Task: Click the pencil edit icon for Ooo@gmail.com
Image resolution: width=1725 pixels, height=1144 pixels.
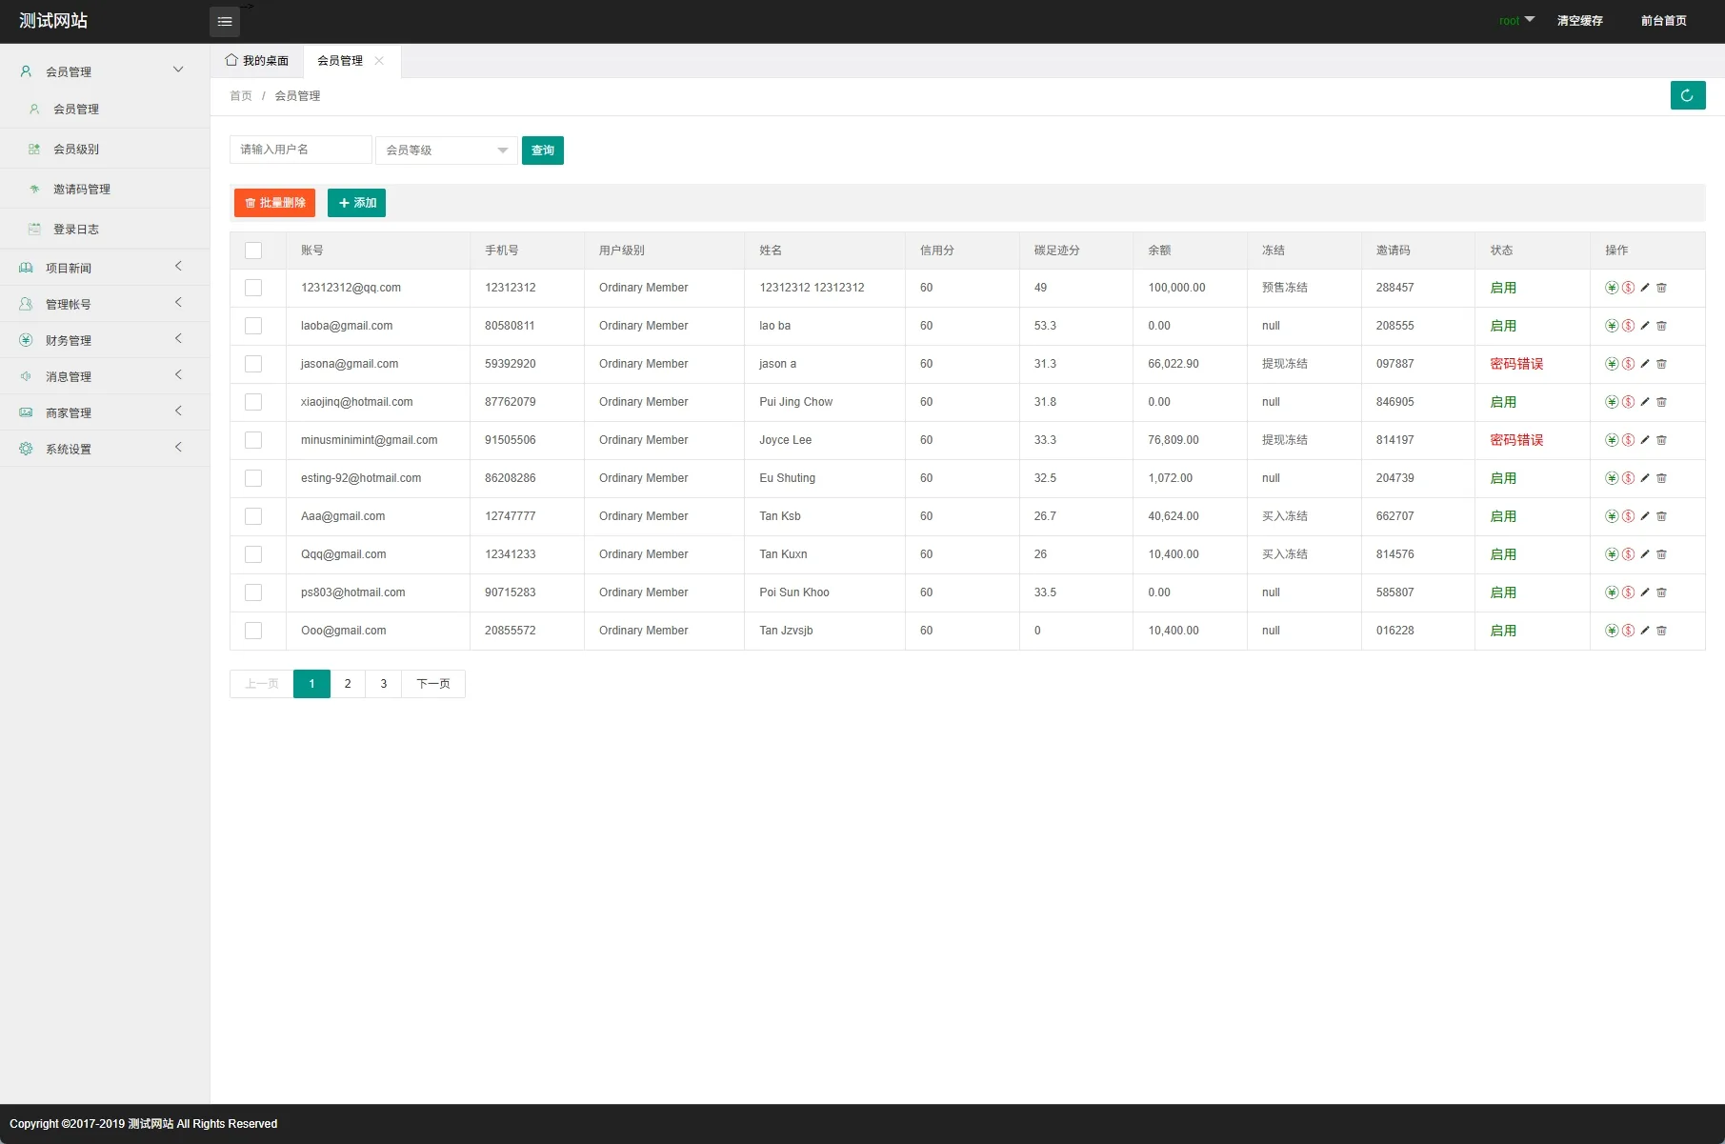Action: 1645,631
